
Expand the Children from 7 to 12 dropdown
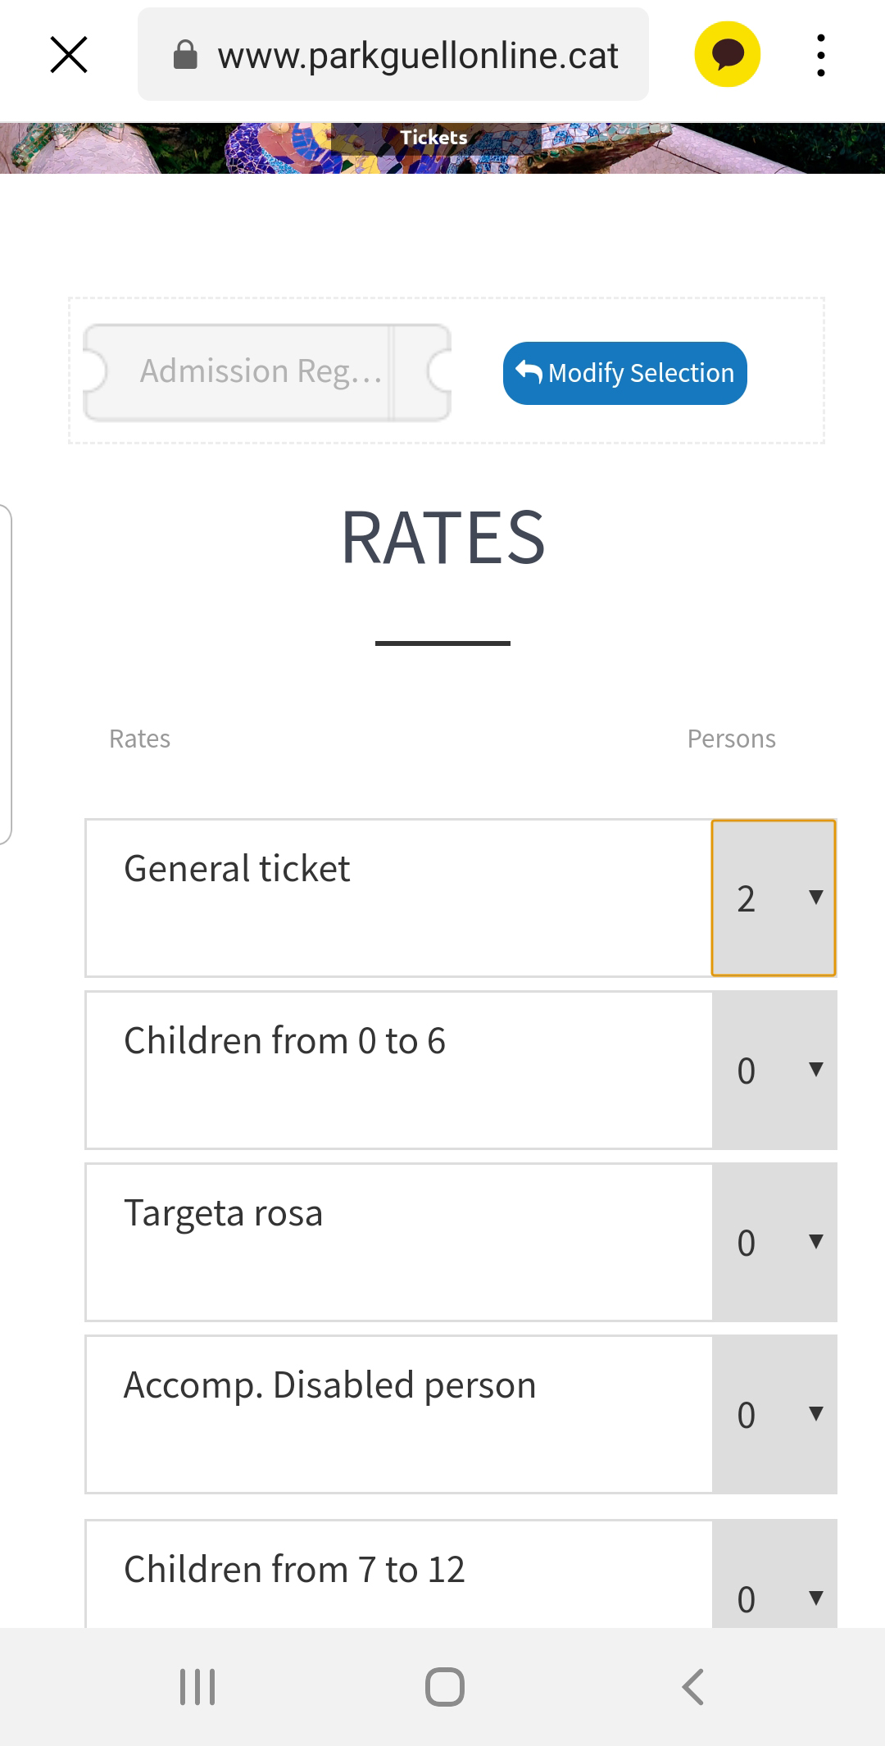(x=774, y=1574)
